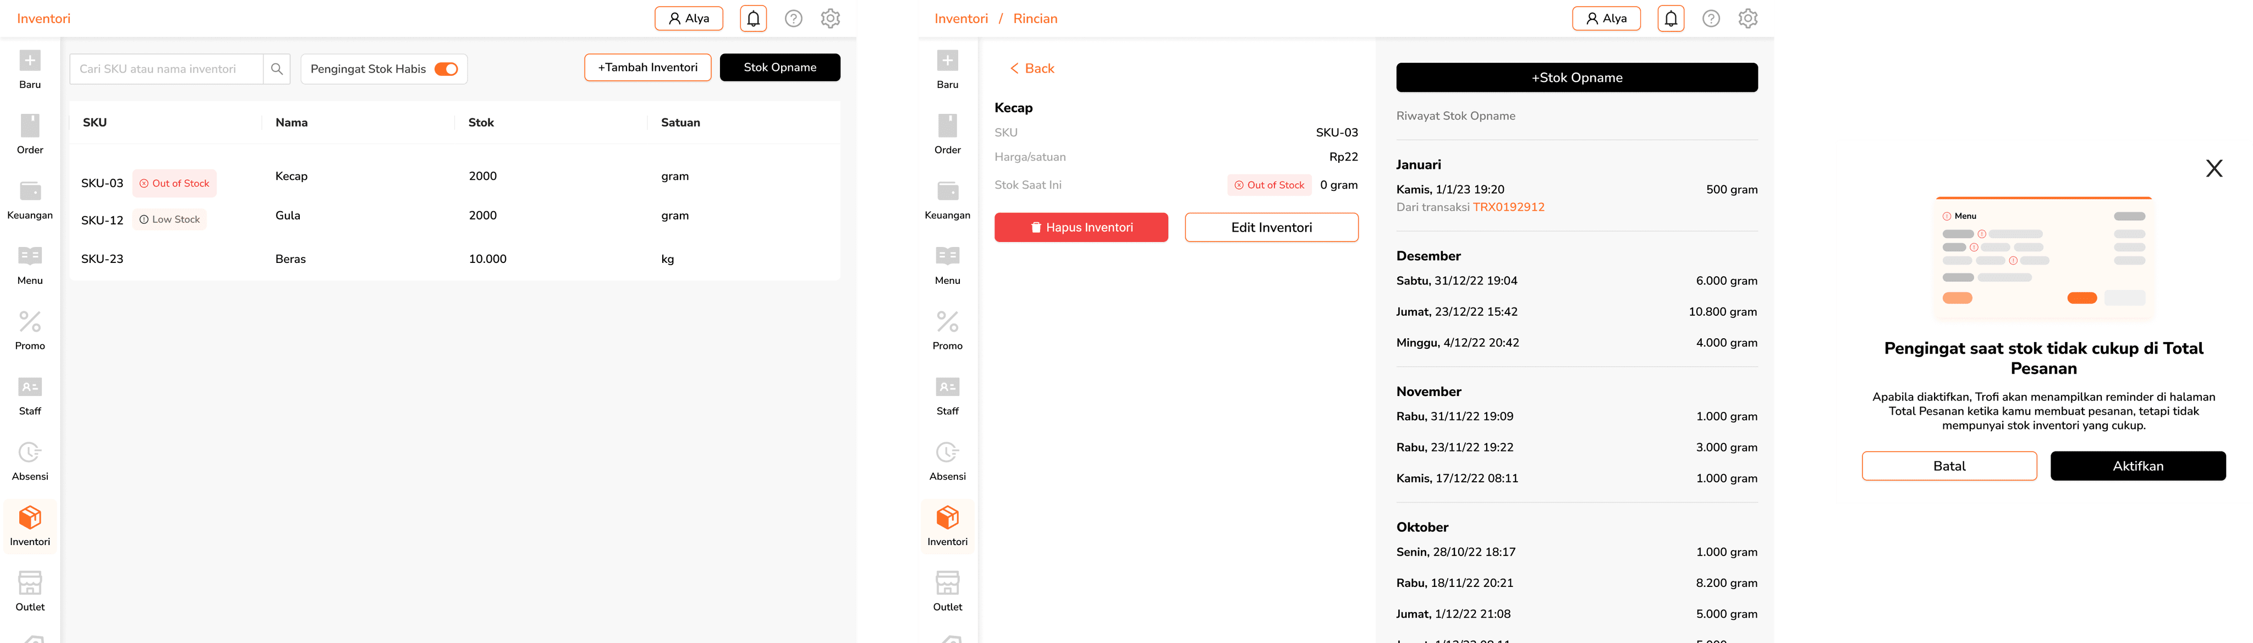Click Inventori breadcrumb in detail panel
Viewport: 2253px width, 643px height.
(x=960, y=18)
